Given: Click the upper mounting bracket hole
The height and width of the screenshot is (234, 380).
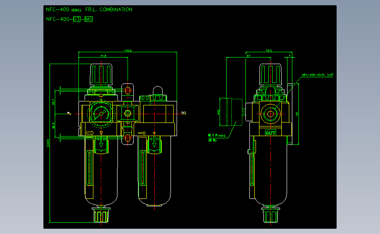Looking at the screenshot, I should click(128, 90).
